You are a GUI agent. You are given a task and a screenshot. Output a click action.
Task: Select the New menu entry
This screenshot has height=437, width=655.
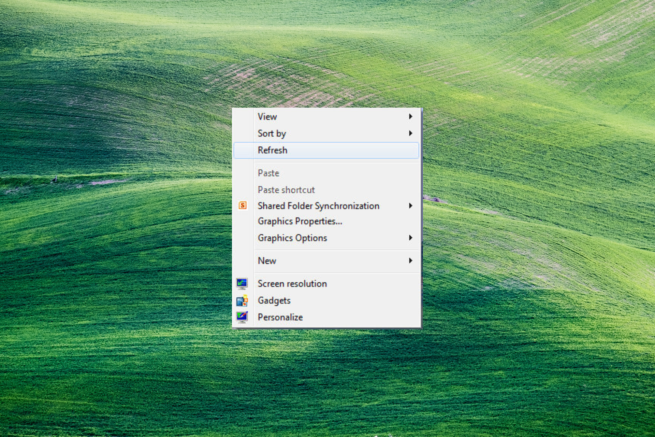pyautogui.click(x=326, y=261)
